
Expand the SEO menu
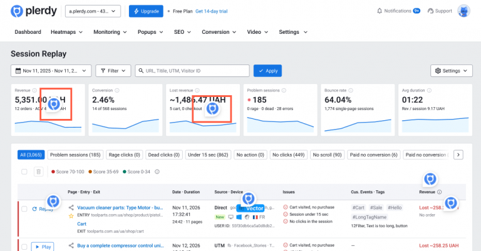[182, 32]
